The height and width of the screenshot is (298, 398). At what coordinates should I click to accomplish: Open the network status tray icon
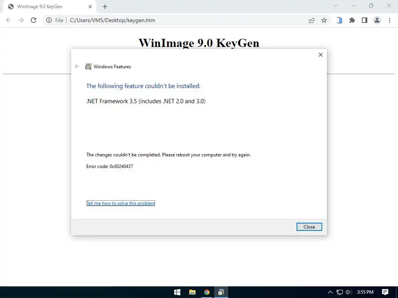click(x=340, y=292)
